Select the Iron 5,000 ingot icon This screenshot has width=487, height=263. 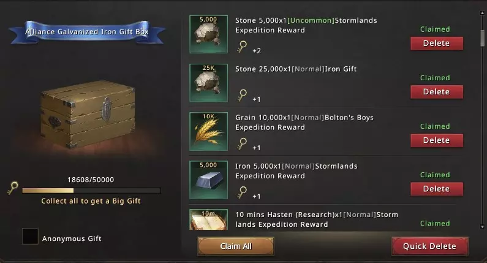(x=208, y=180)
